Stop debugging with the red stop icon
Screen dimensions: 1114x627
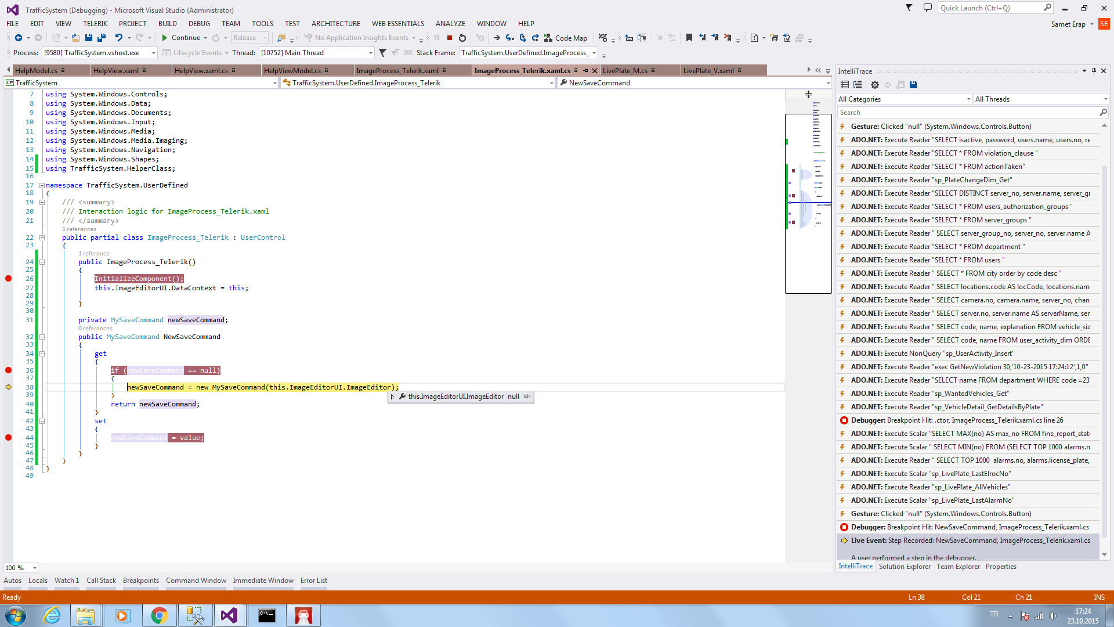pos(450,38)
